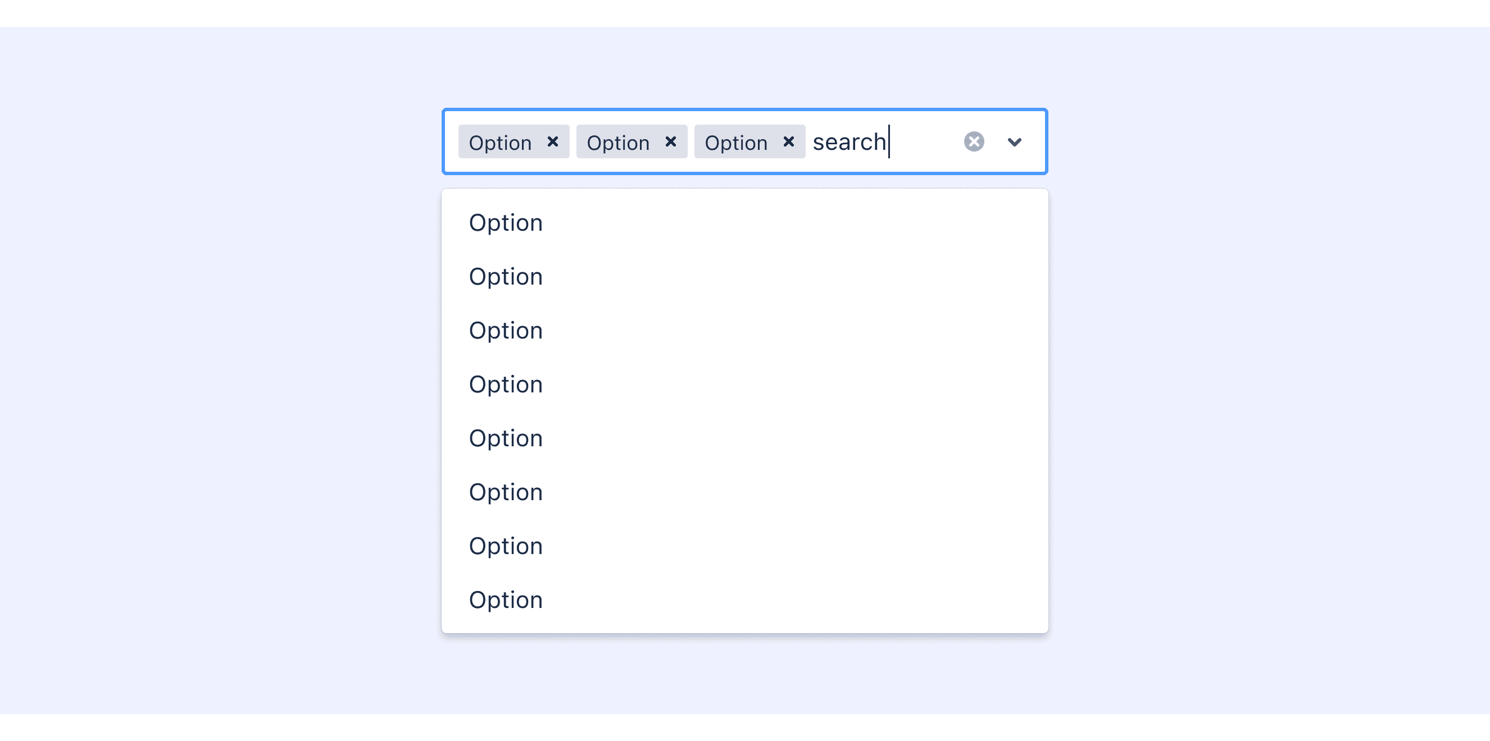The image size is (1490, 741).
Task: Click the blank area right of the last Option
Action: pos(810,600)
